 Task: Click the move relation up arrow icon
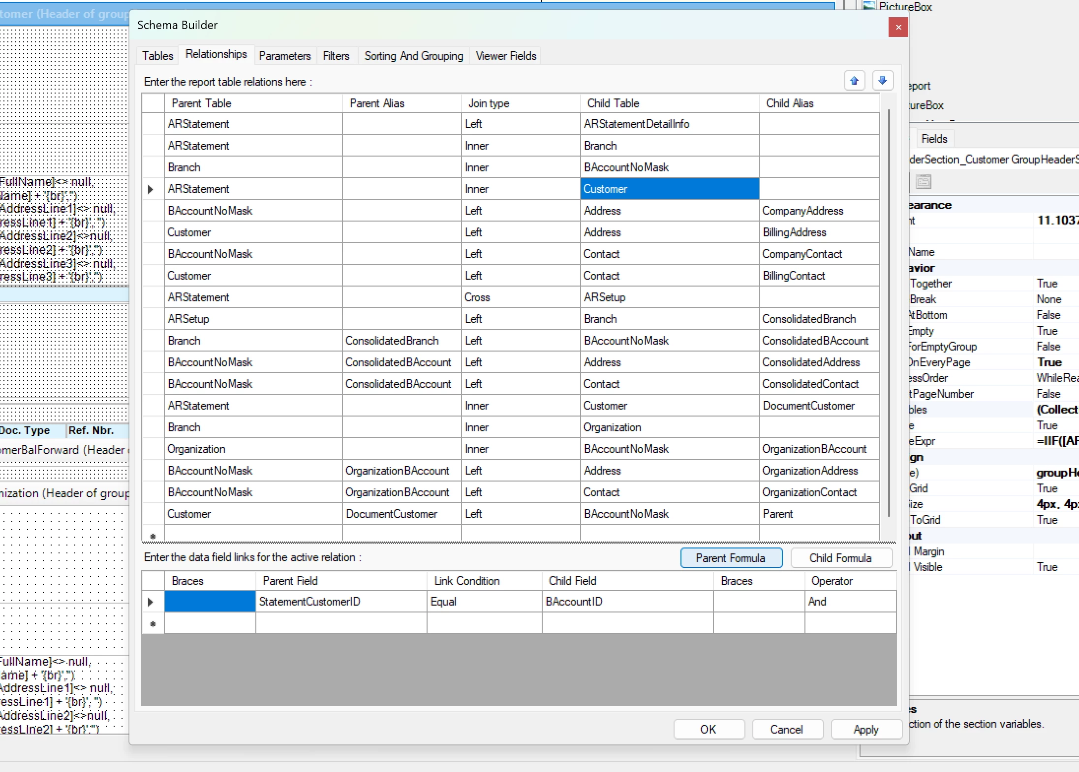pyautogui.click(x=854, y=81)
